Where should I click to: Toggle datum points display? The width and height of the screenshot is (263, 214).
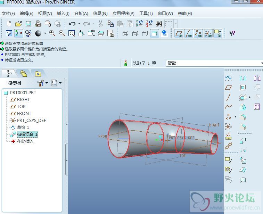tap(198, 33)
